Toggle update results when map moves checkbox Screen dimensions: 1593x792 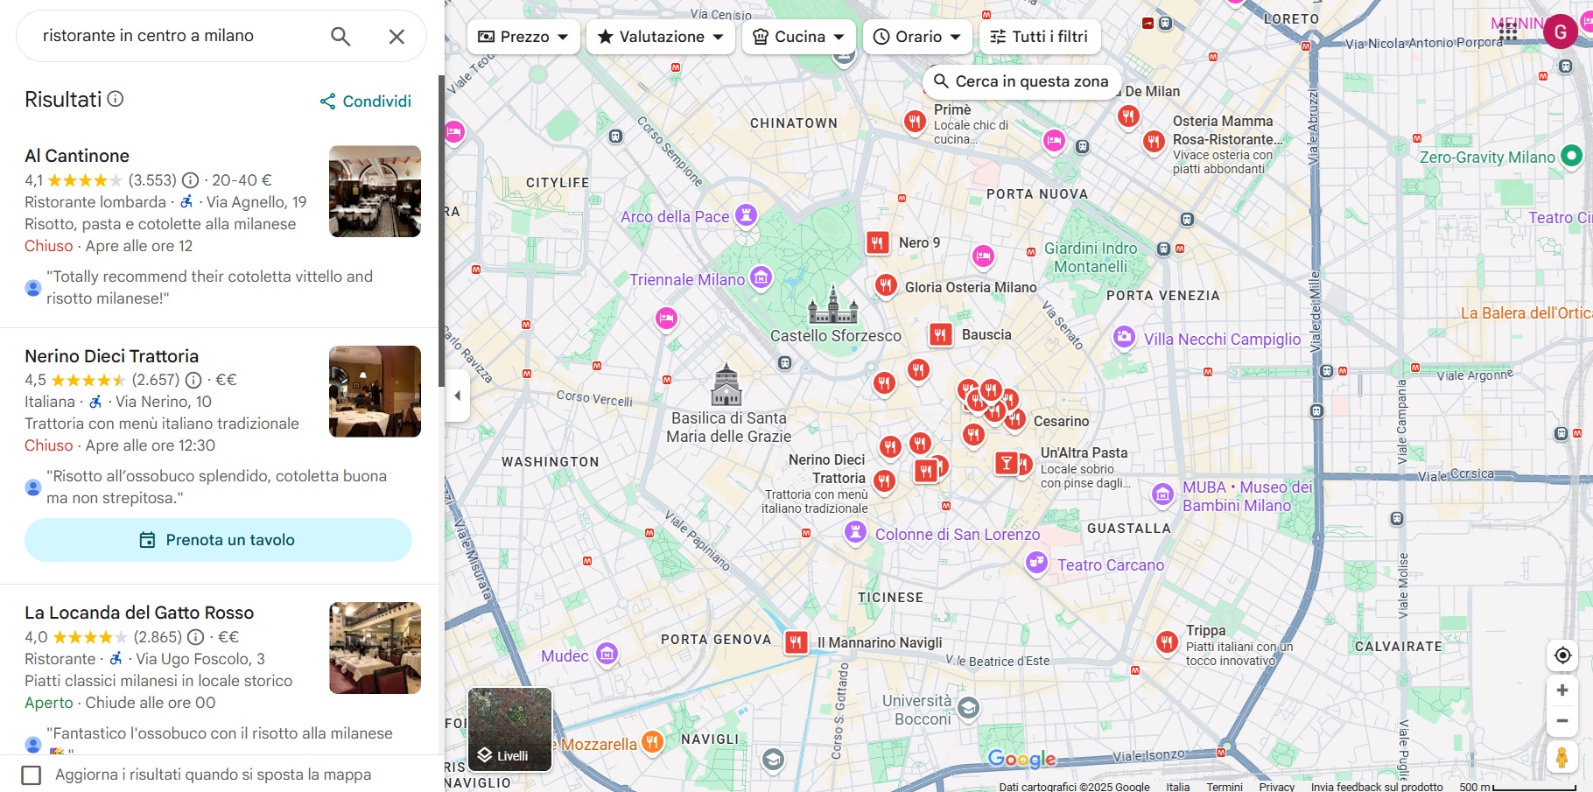pyautogui.click(x=32, y=775)
